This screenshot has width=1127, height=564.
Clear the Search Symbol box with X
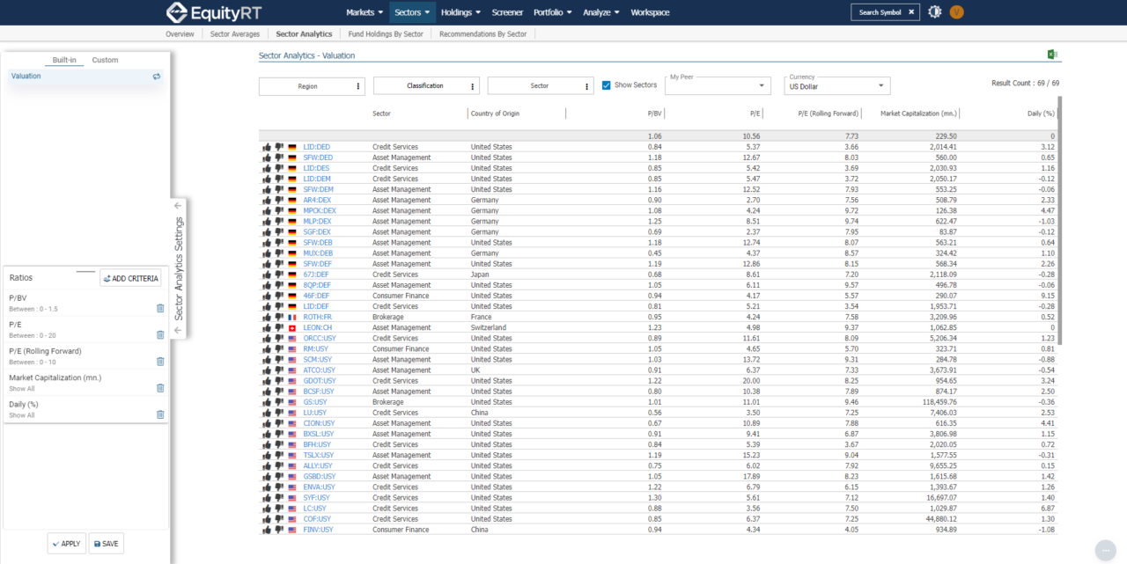tap(911, 12)
